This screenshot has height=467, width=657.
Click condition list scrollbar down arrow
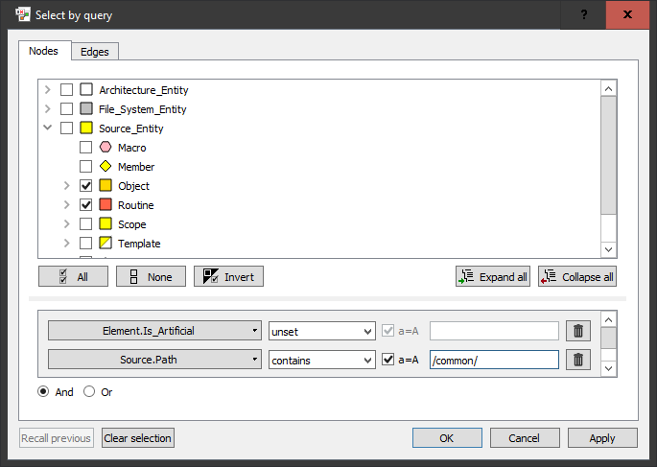click(x=608, y=368)
